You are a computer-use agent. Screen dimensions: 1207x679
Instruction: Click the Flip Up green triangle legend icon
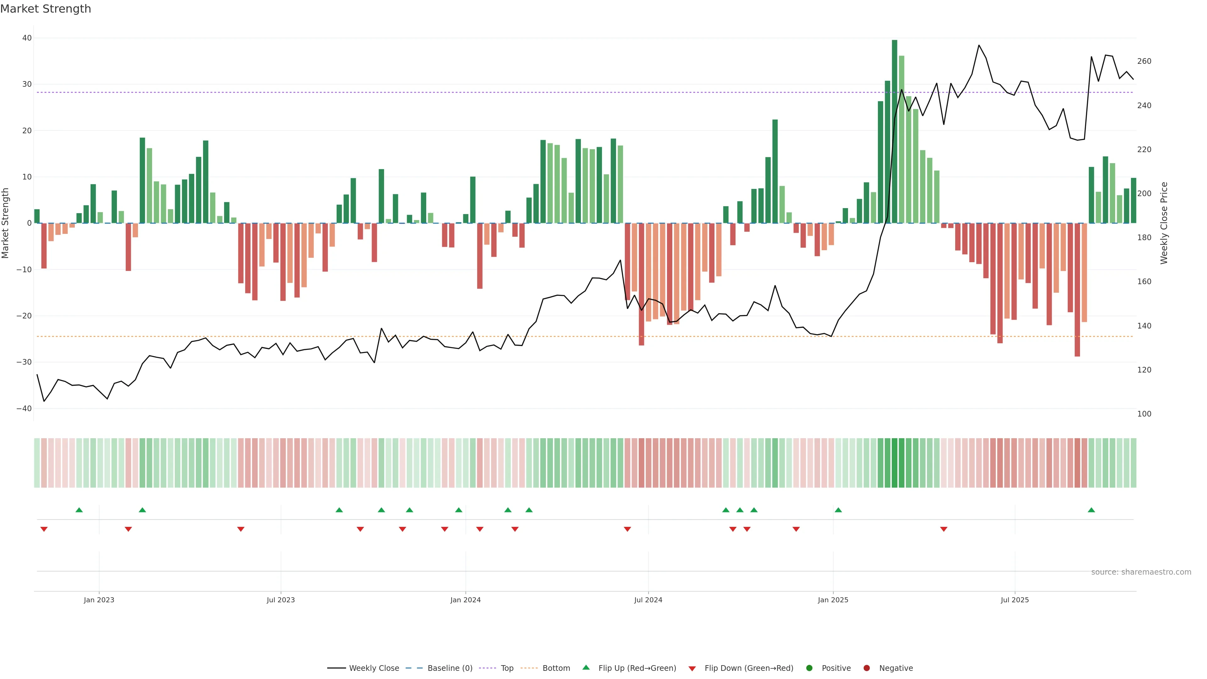tap(586, 667)
